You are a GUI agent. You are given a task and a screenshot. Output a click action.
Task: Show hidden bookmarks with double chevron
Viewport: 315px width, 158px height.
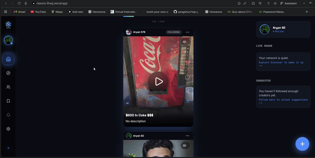(x=307, y=12)
